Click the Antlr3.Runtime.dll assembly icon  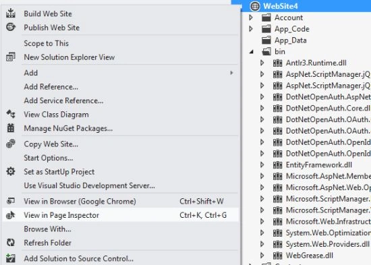click(x=277, y=63)
